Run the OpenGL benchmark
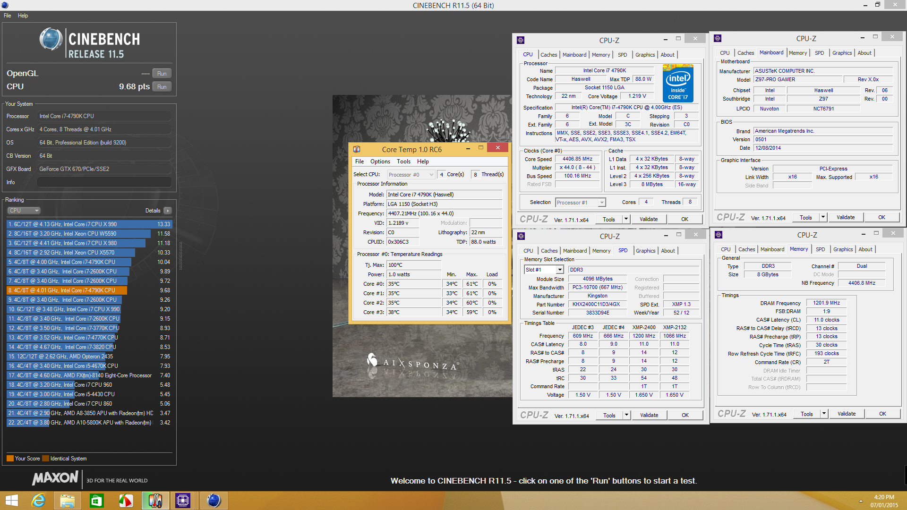Image resolution: width=907 pixels, height=510 pixels. click(x=162, y=74)
